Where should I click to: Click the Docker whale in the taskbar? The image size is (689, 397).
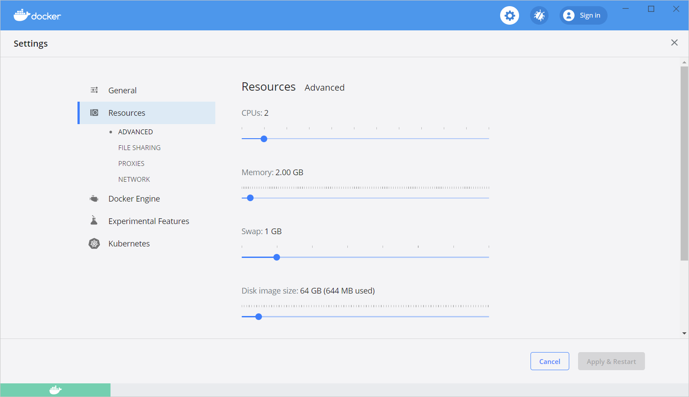click(55, 390)
